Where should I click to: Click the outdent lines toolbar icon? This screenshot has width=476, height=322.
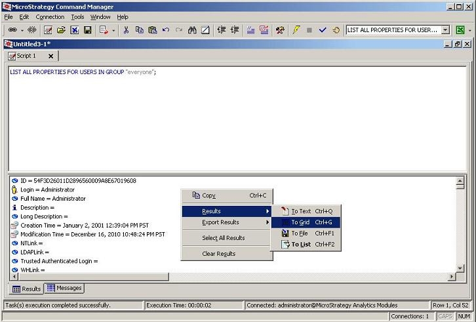235,30
